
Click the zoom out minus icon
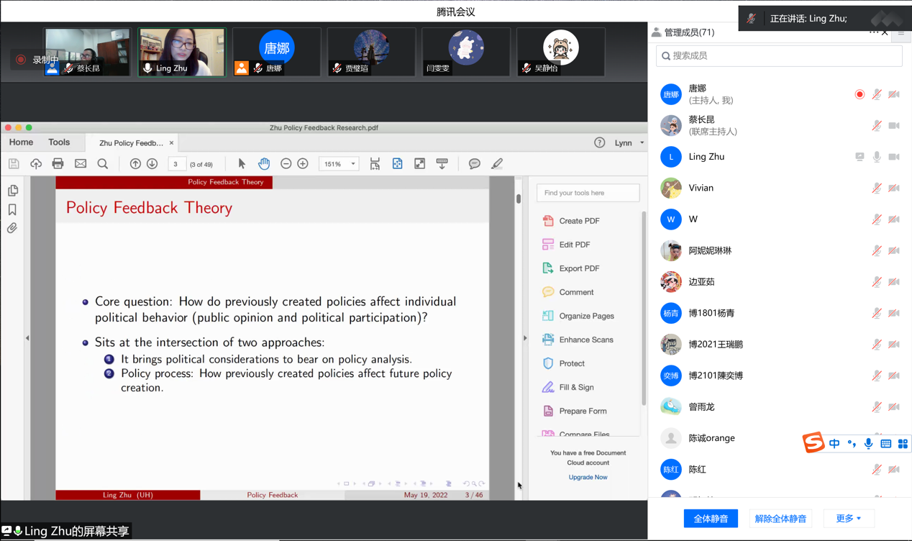click(286, 164)
